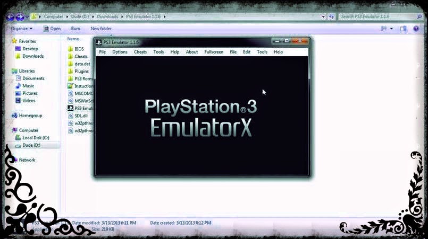Image resolution: width=428 pixels, height=239 pixels.
Task: Select Dude (D:) drive in navigation pane
Action: [x=31, y=145]
